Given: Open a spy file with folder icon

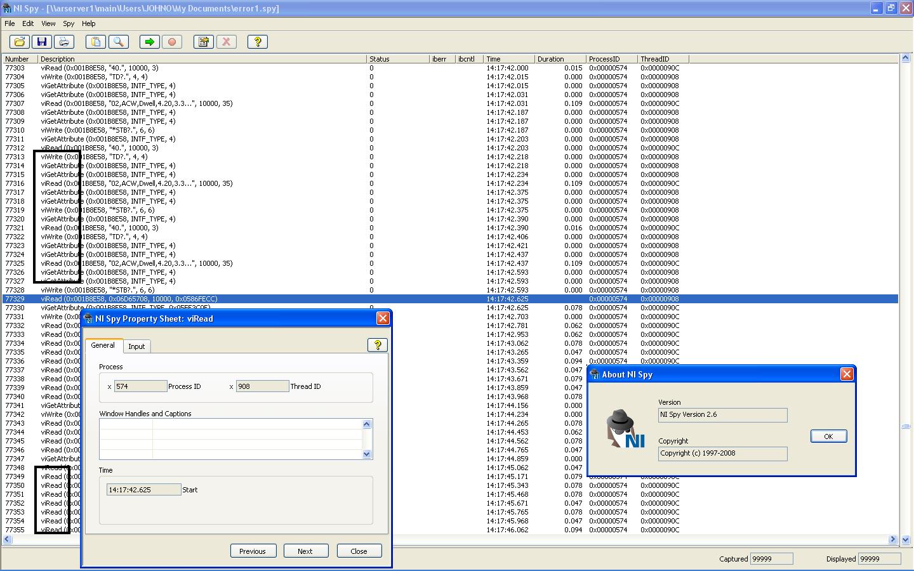Looking at the screenshot, I should [19, 42].
